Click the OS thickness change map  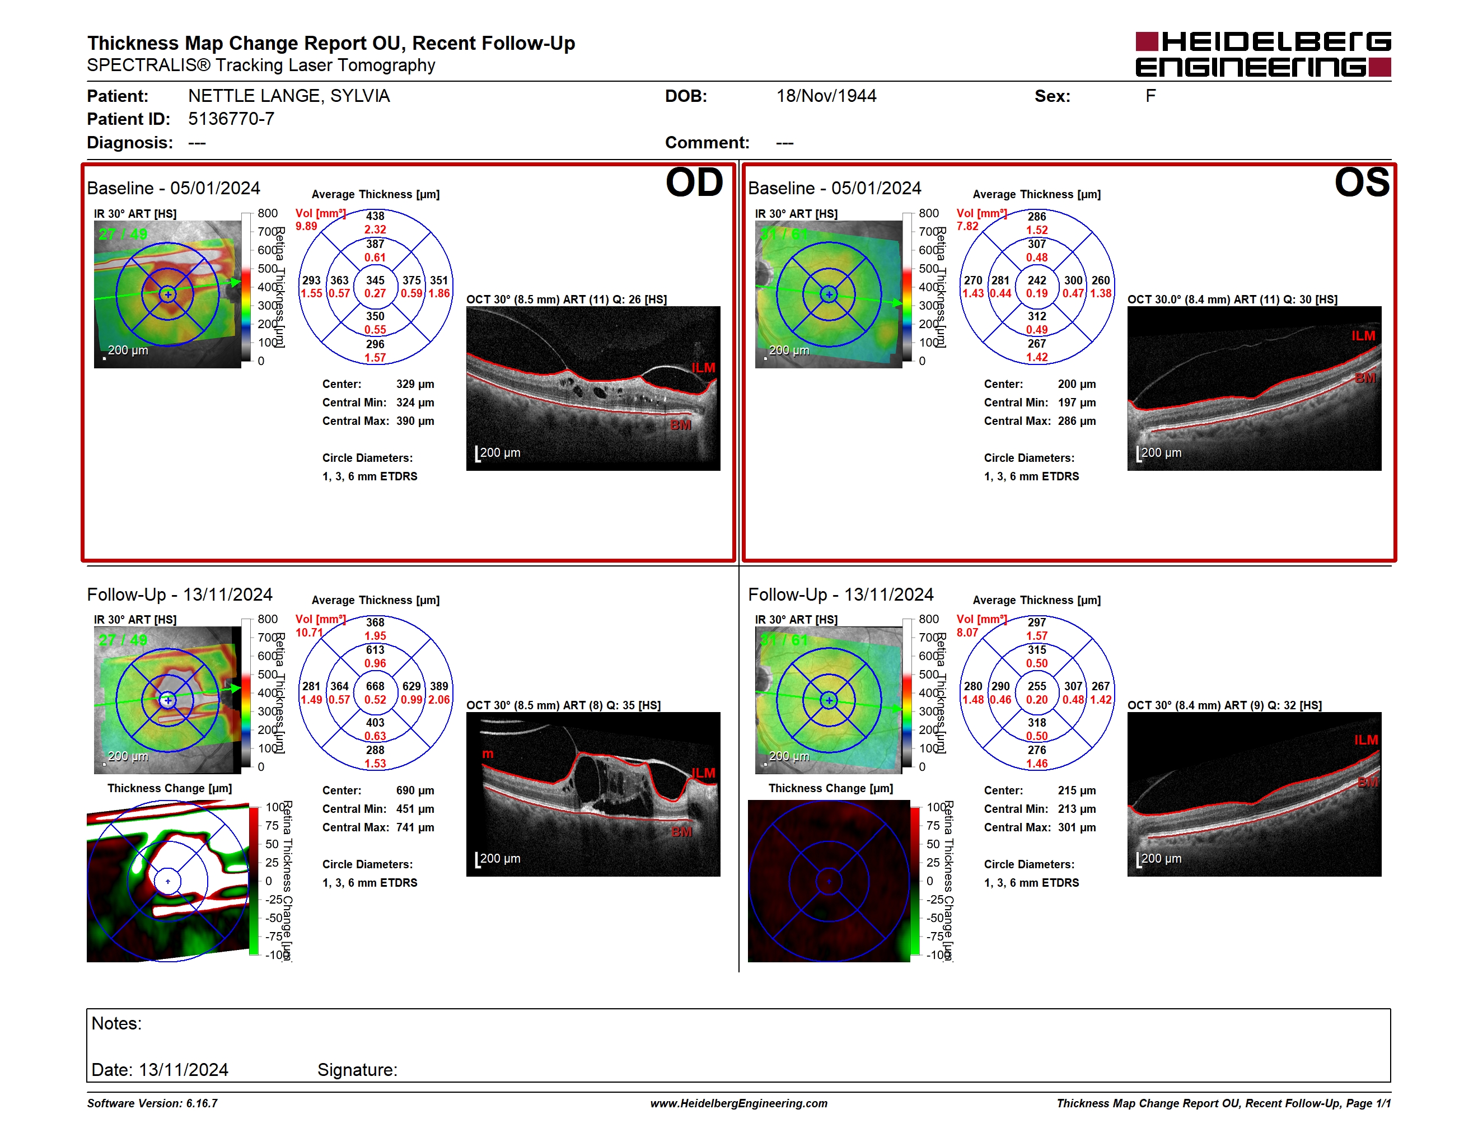[829, 881]
